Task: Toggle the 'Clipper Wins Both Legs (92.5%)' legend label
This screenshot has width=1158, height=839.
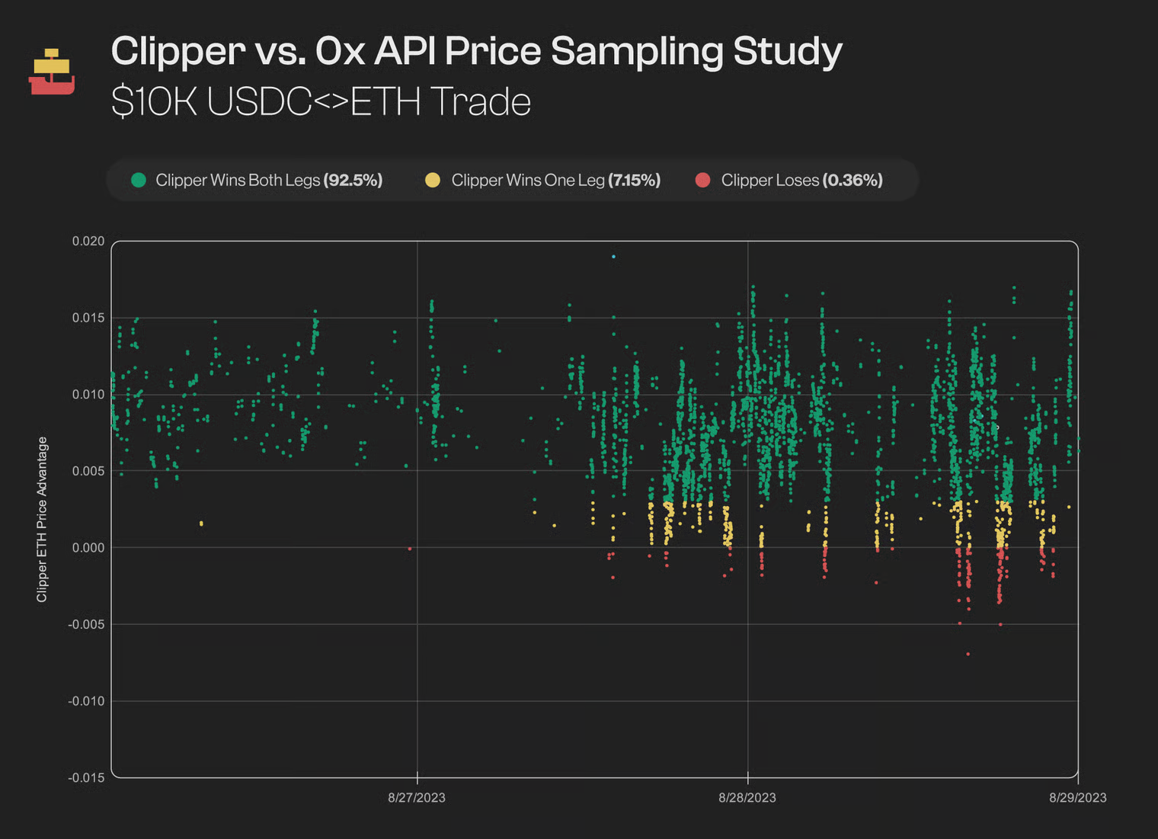Action: [x=269, y=181]
